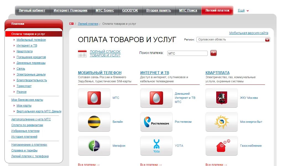Open the Домашний Интернет и ТВ МТС logo tile
The height and width of the screenshot is (166, 281).
156,98
